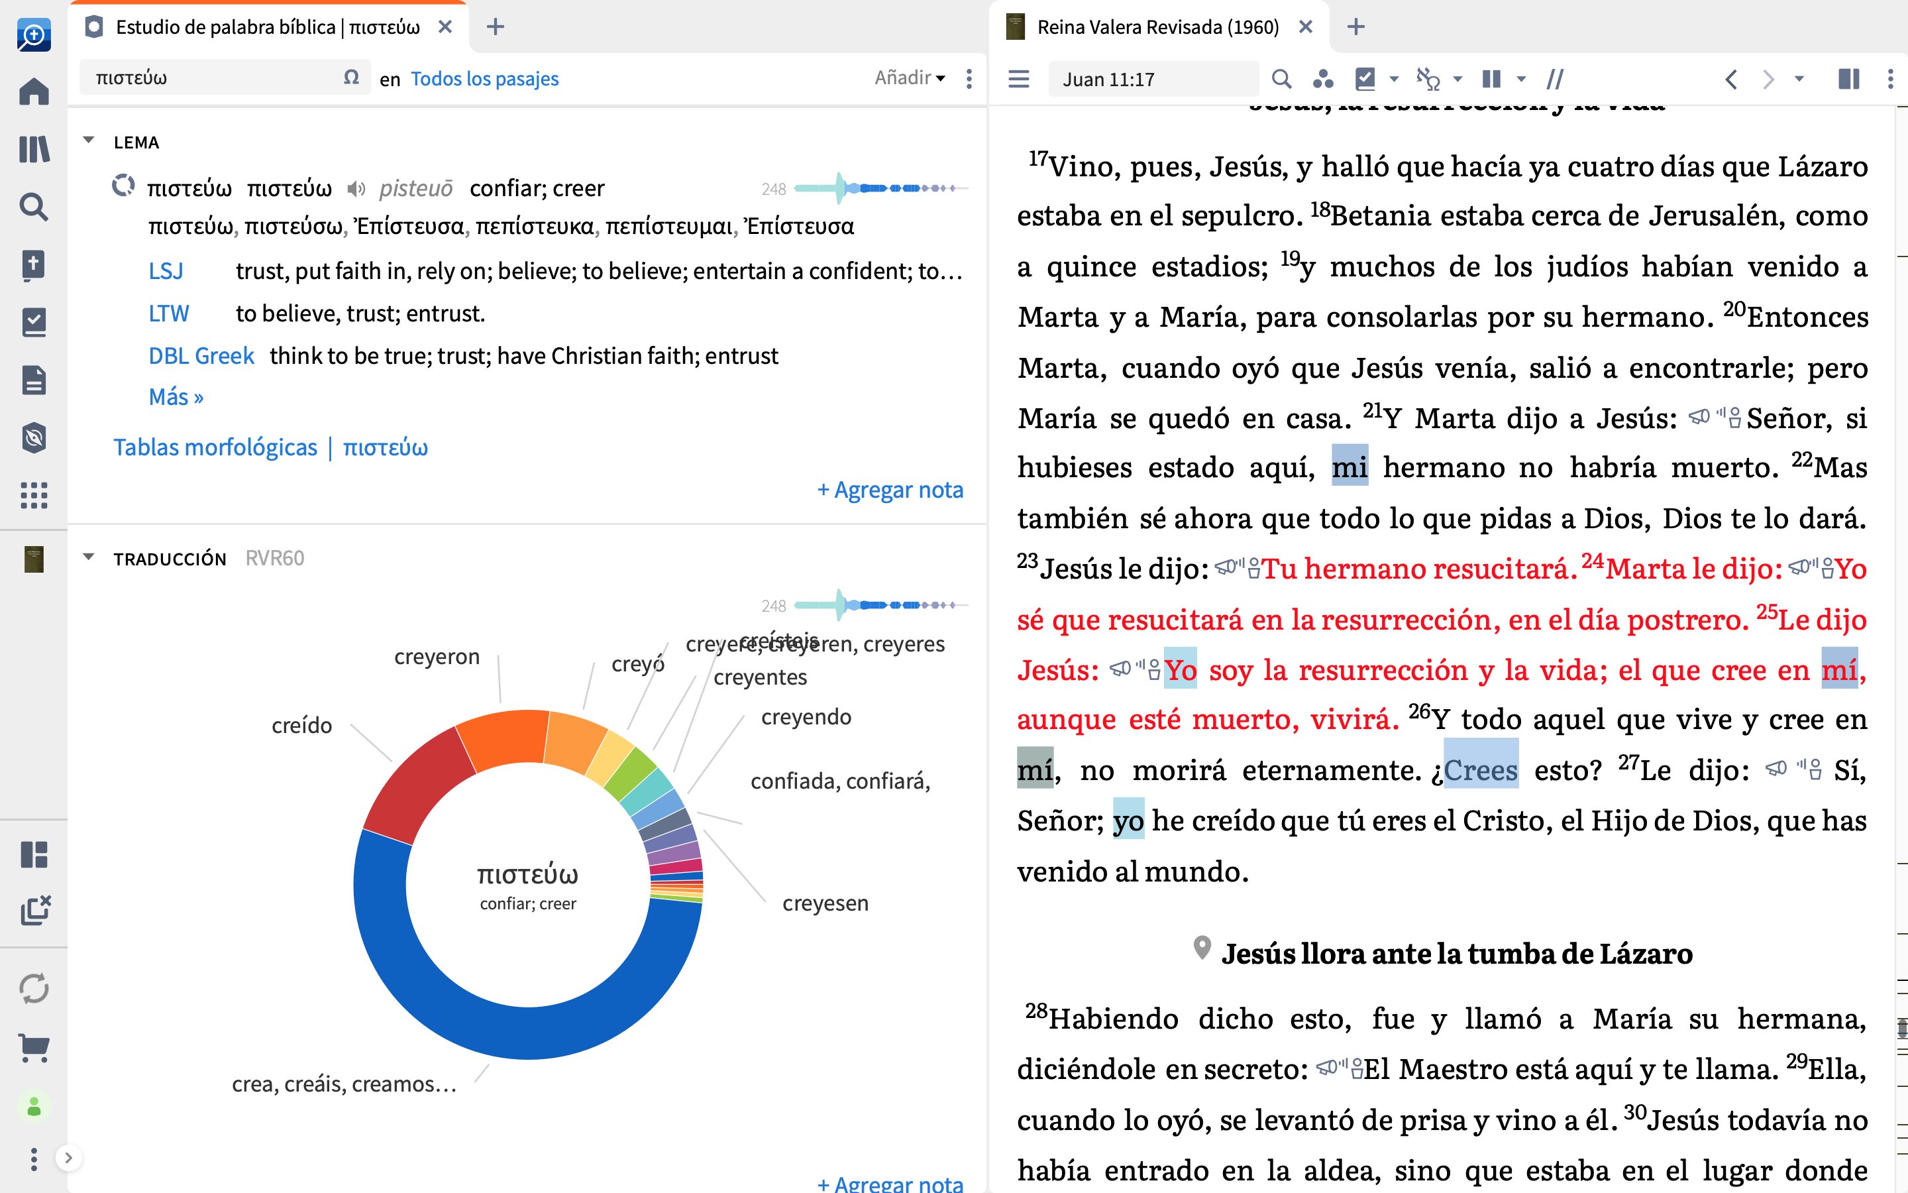Click the Sync icon in sidebar

coord(33,989)
